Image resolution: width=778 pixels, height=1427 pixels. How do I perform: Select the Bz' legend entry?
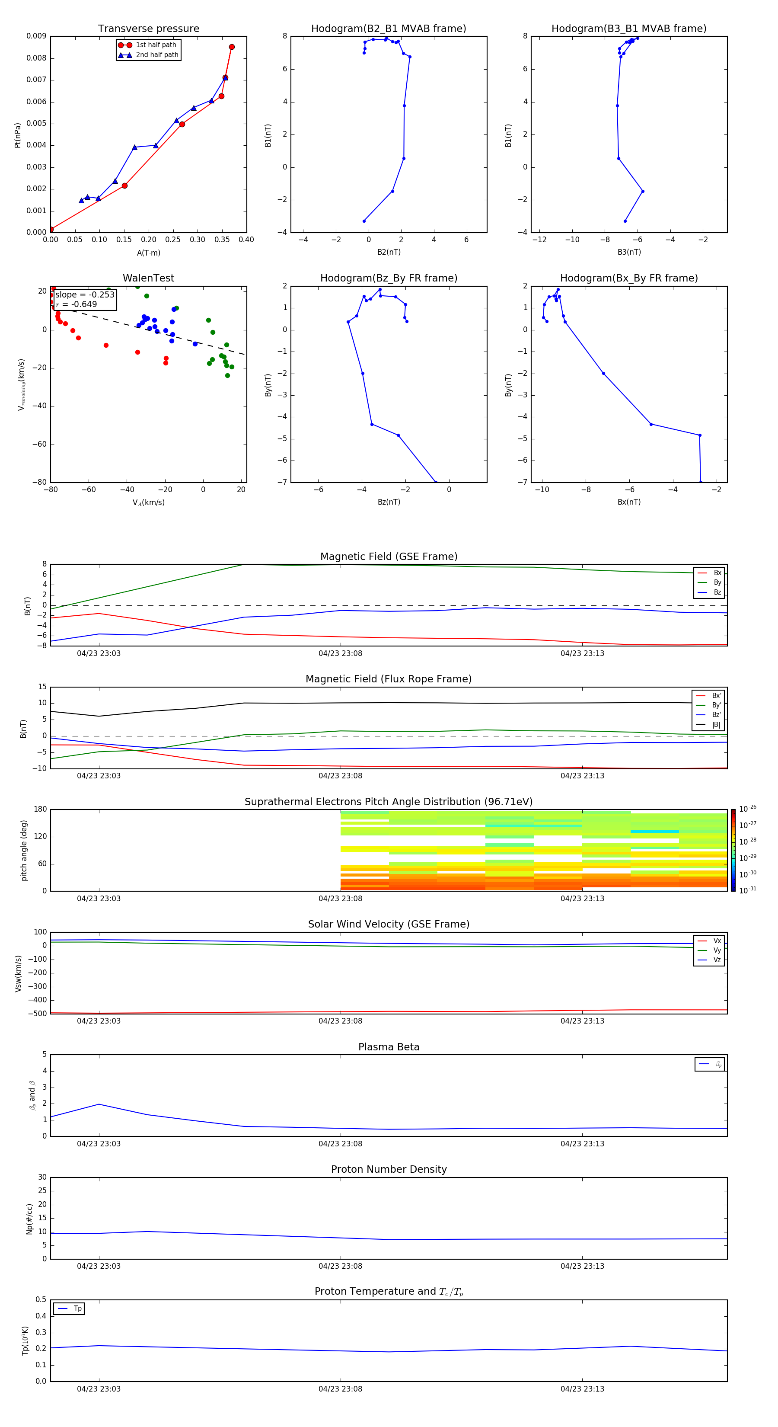[x=708, y=715]
